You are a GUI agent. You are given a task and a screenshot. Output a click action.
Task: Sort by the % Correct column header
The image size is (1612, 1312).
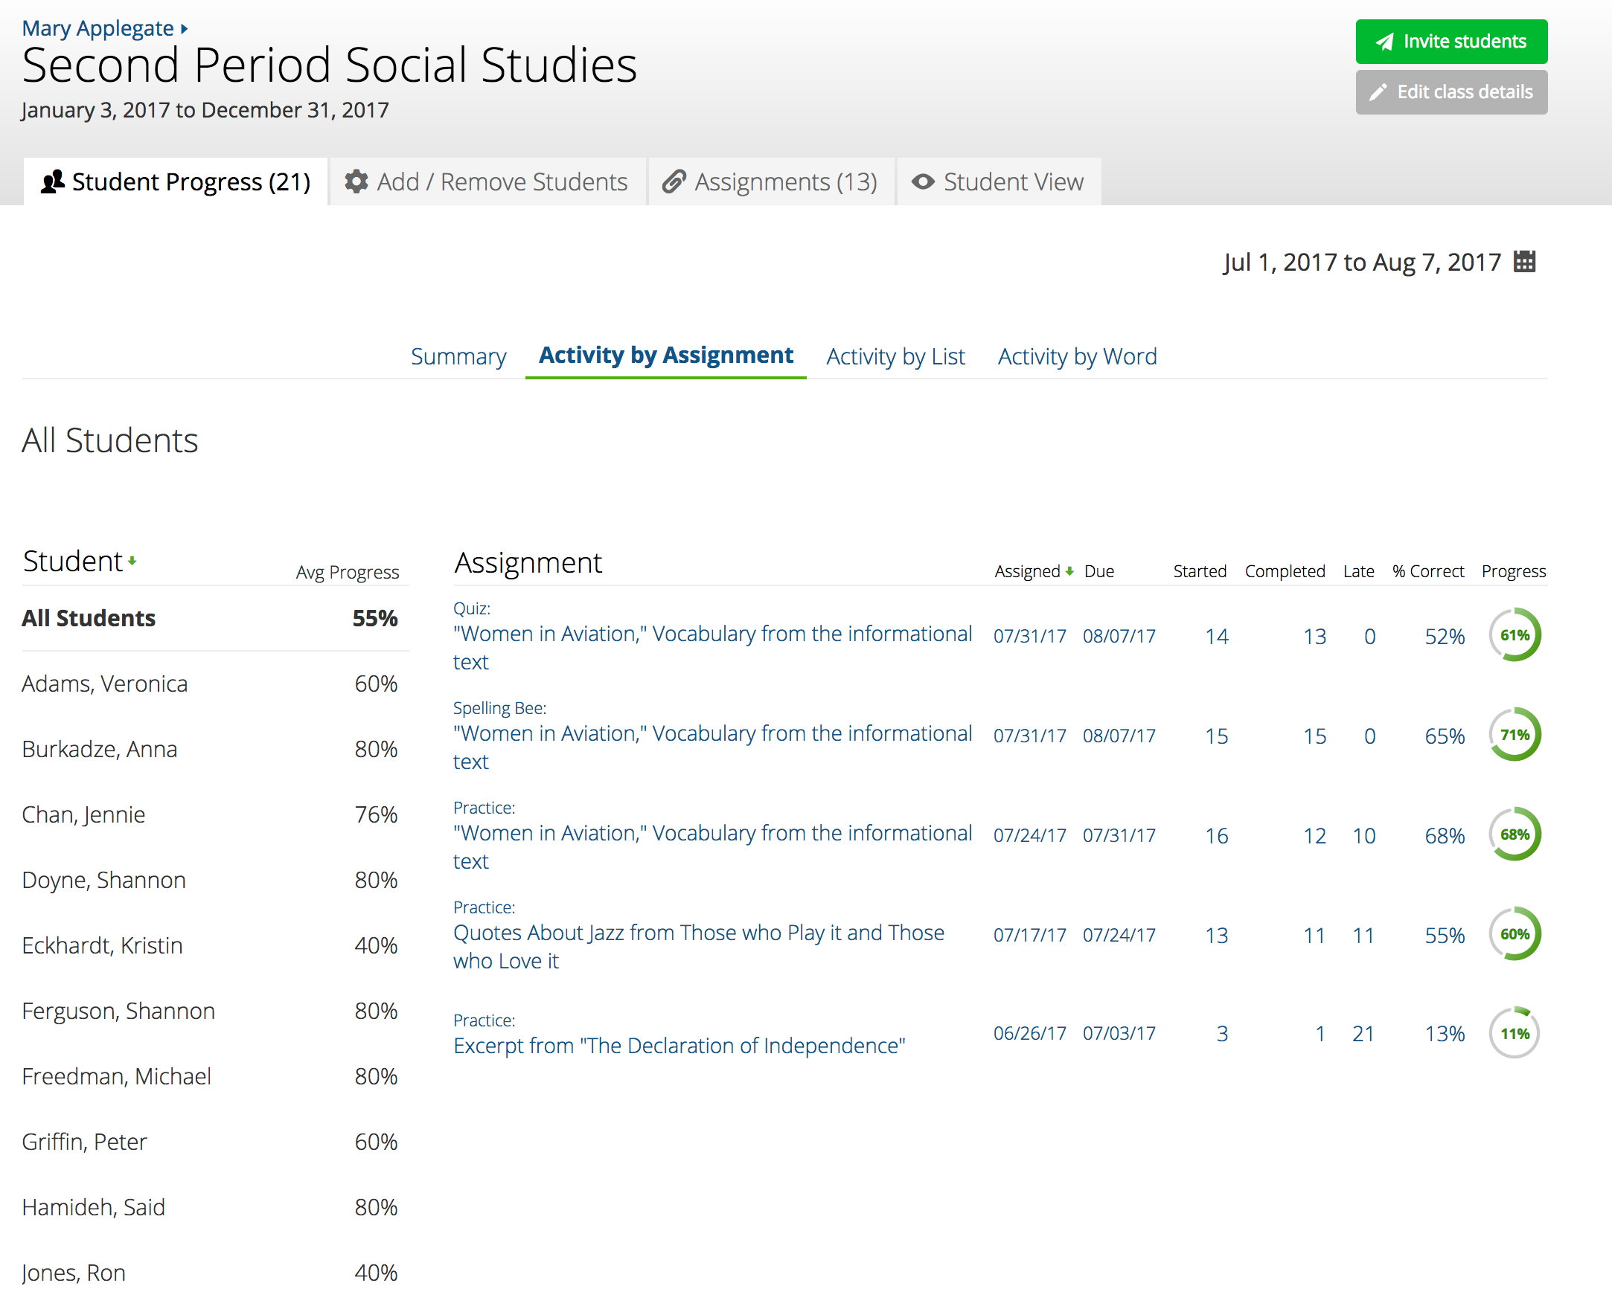pyautogui.click(x=1427, y=571)
